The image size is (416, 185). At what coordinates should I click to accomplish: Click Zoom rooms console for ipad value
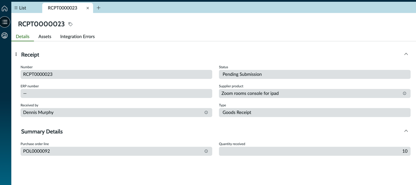[250, 93]
